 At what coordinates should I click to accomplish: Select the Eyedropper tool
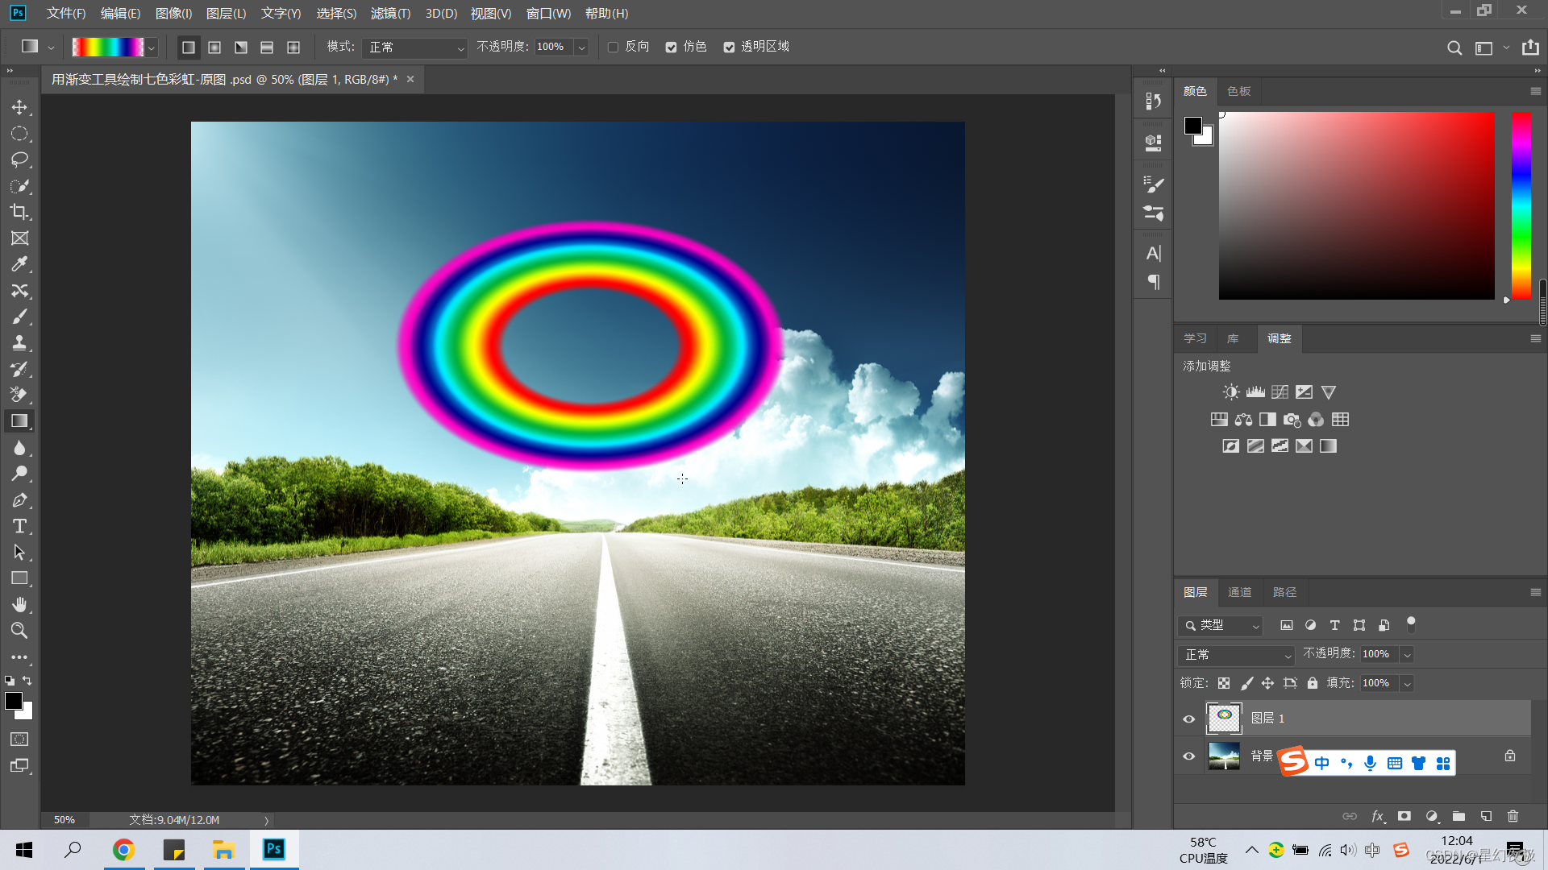coord(19,264)
